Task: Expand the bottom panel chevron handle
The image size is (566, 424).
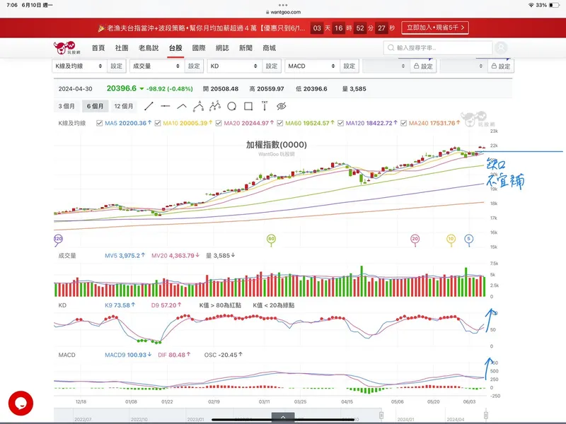Action: click(283, 417)
